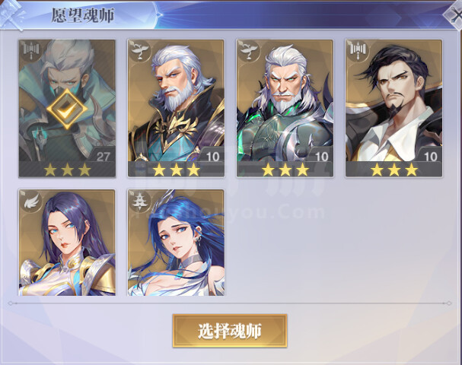Select the black-haired man in white shirt
Screen dimensions: 462x365
click(x=393, y=109)
